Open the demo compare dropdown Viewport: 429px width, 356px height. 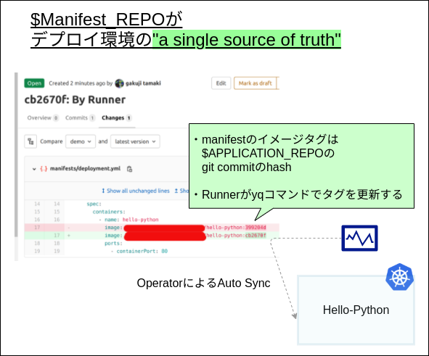point(81,141)
